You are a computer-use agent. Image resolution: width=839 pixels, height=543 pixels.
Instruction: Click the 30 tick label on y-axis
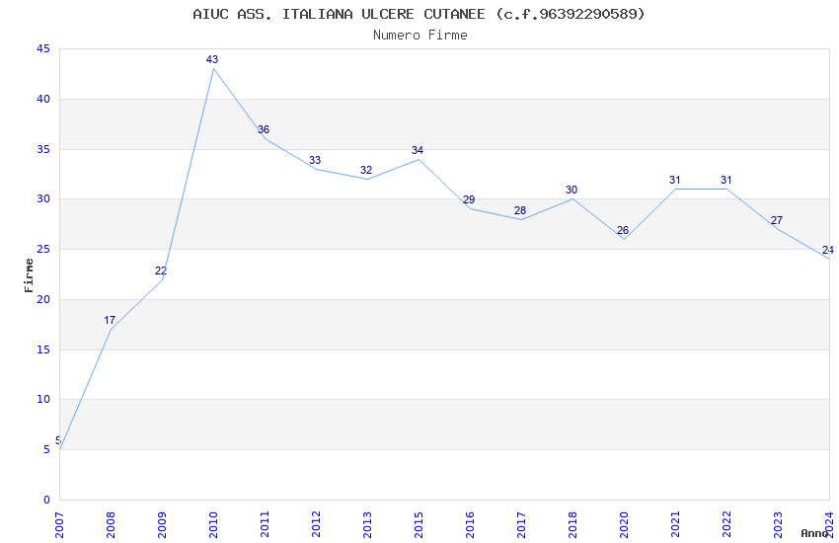pyautogui.click(x=43, y=198)
